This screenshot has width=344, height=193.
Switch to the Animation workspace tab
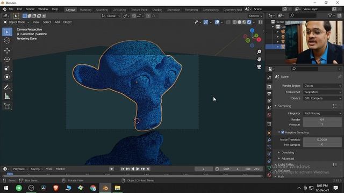pyautogui.click(x=174, y=10)
